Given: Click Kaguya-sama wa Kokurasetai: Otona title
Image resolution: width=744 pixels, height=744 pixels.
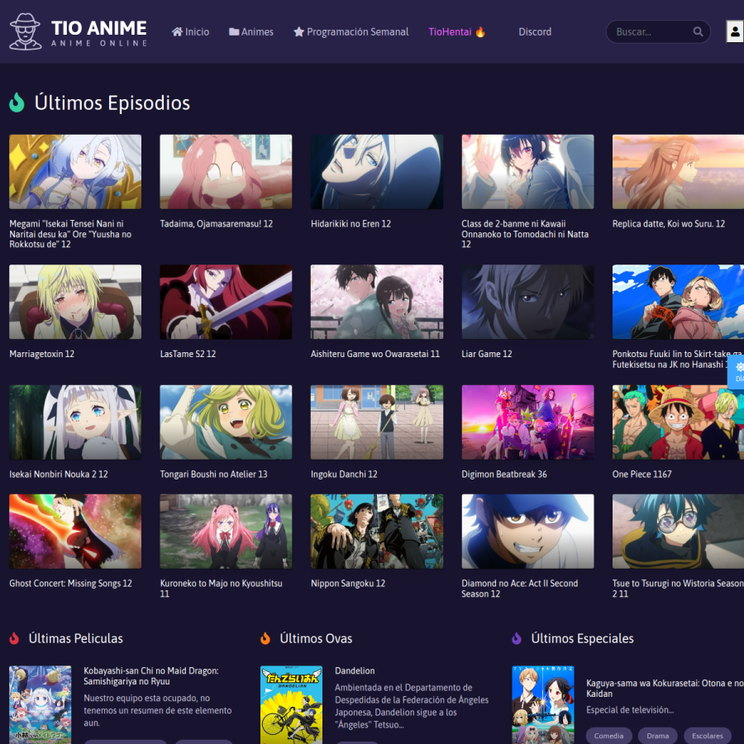Looking at the screenshot, I should pyautogui.click(x=665, y=689).
